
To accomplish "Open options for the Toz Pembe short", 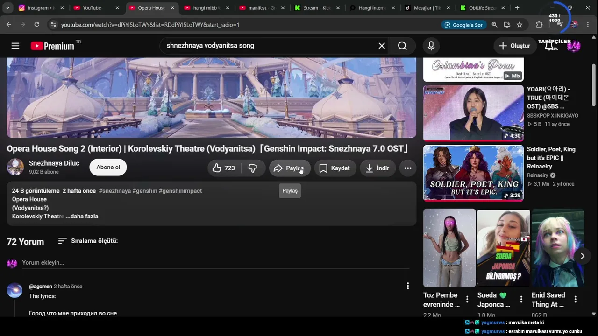I will tap(467, 299).
